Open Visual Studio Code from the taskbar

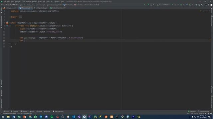point(74,117)
